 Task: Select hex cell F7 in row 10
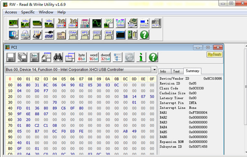click(x=46, y=91)
